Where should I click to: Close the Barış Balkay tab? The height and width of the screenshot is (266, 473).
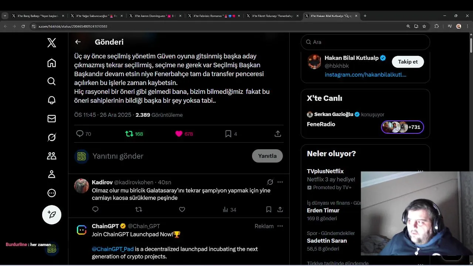click(63, 16)
